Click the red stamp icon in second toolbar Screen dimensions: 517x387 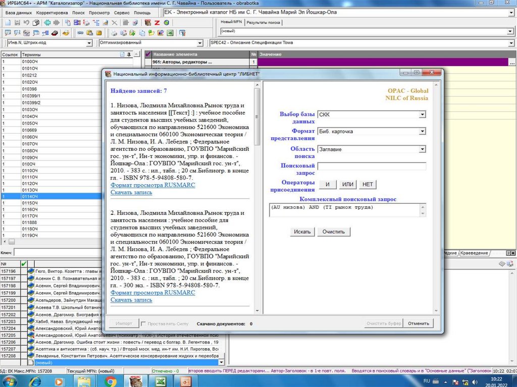coord(55,33)
